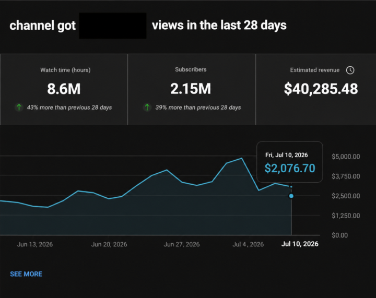Select the Watch time (hours) card

point(64,90)
